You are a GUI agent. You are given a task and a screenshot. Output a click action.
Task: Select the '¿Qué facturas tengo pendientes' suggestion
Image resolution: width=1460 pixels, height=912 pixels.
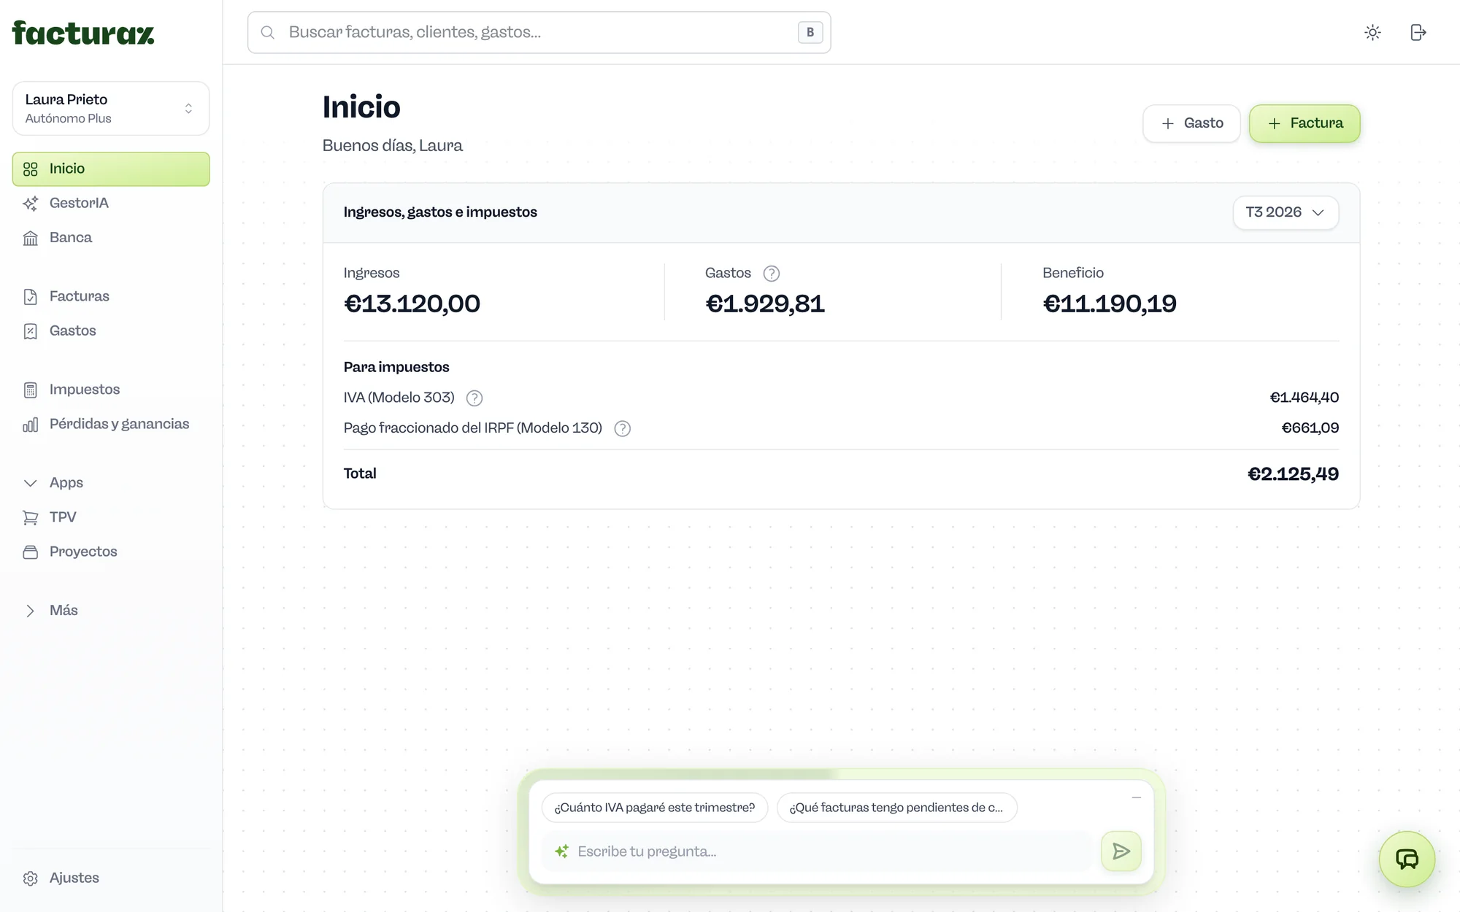click(x=896, y=808)
